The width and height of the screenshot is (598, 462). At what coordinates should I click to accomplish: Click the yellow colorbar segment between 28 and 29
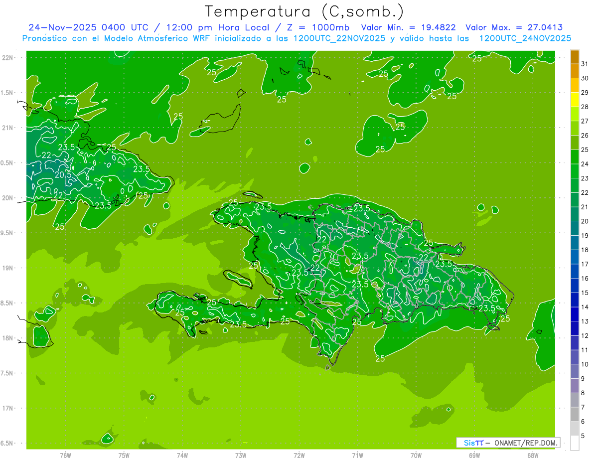575,100
